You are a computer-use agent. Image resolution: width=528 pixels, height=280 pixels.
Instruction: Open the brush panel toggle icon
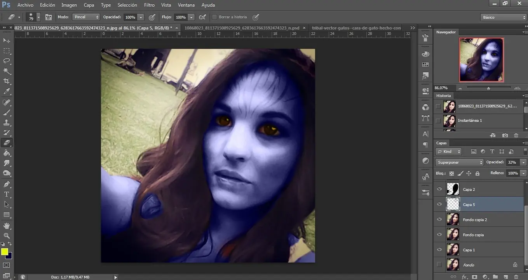(49, 17)
